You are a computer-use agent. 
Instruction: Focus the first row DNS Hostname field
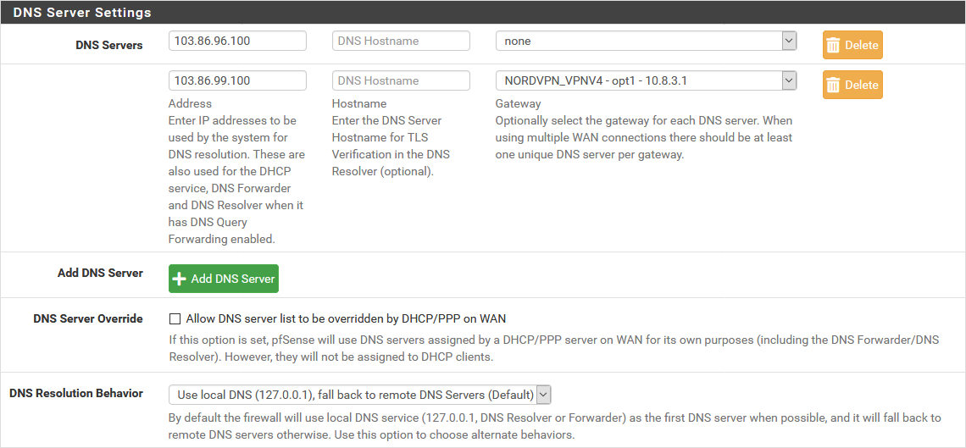tap(401, 41)
